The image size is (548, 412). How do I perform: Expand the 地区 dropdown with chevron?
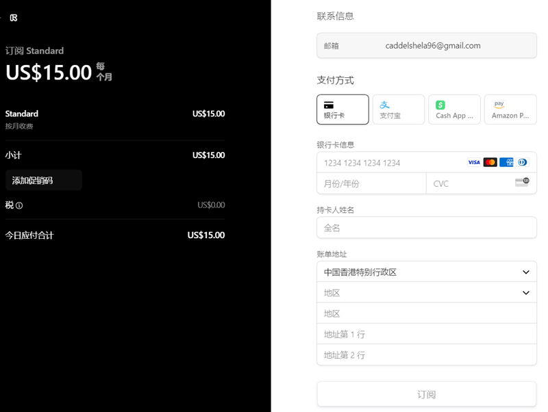(x=426, y=293)
